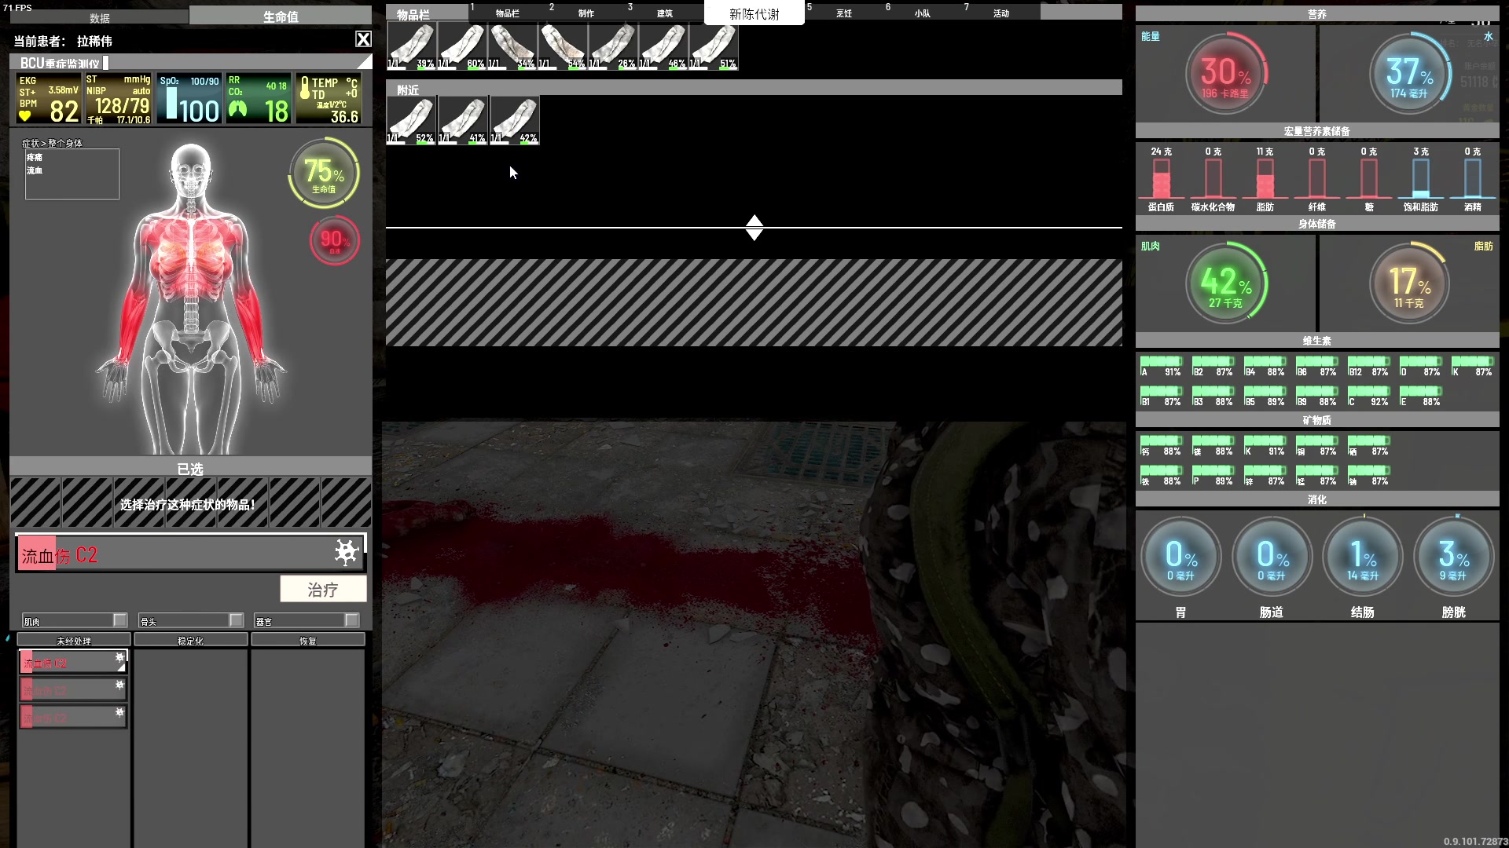Open the 烹饪 cooking tab
The width and height of the screenshot is (1509, 848).
(844, 13)
